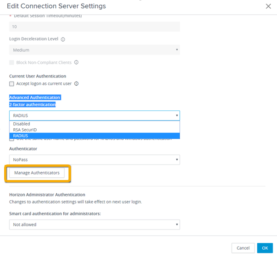Viewport: 277px width, 257px height.
Task: Select Disabled from the authentication list
Action: click(22, 124)
